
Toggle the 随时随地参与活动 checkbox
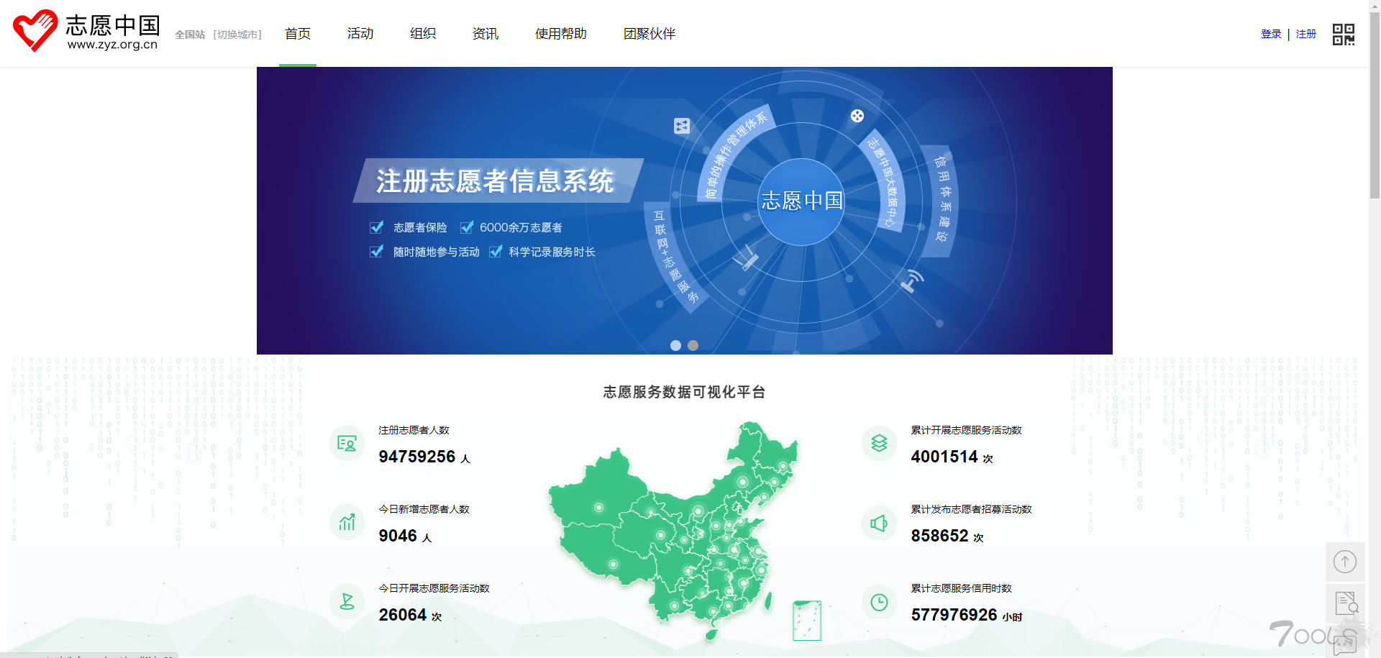[x=376, y=252]
